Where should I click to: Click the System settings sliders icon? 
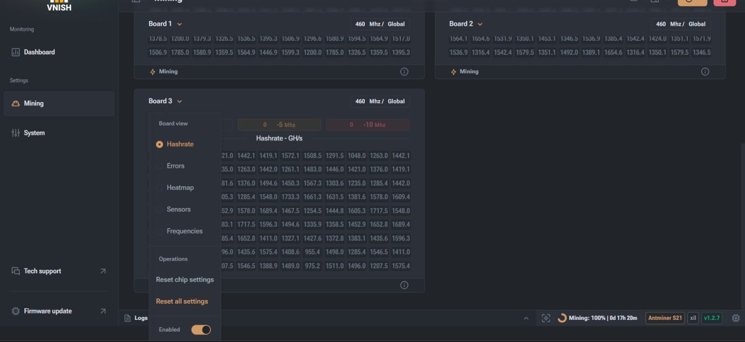click(x=15, y=133)
